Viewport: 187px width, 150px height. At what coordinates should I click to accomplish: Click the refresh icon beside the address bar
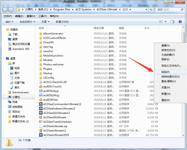151,9
